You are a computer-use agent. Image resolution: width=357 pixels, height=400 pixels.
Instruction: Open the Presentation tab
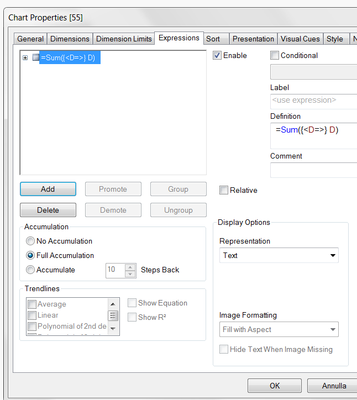[x=253, y=39]
